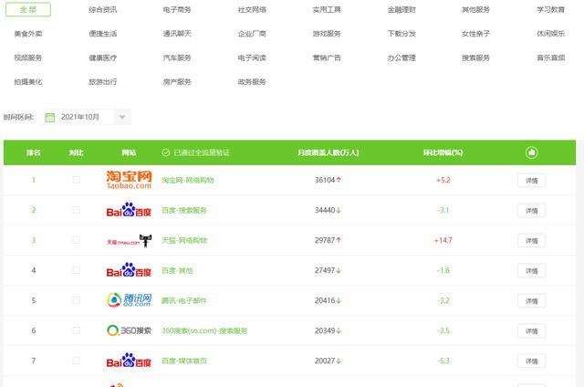Select the 房产服务 category
The image size is (584, 387).
(177, 82)
